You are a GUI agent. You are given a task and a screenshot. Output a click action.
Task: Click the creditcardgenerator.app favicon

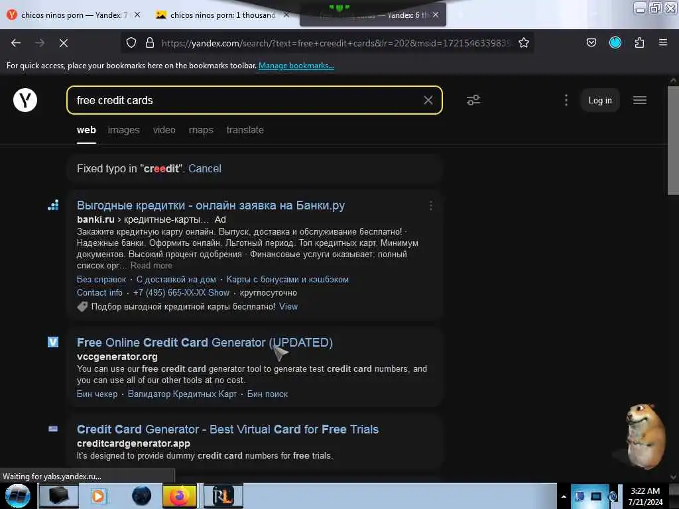(x=53, y=429)
